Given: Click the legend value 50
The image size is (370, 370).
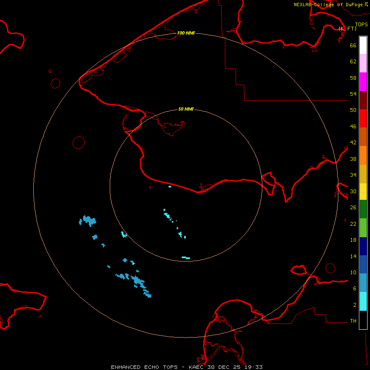Looking at the screenshot, I should coord(353,110).
